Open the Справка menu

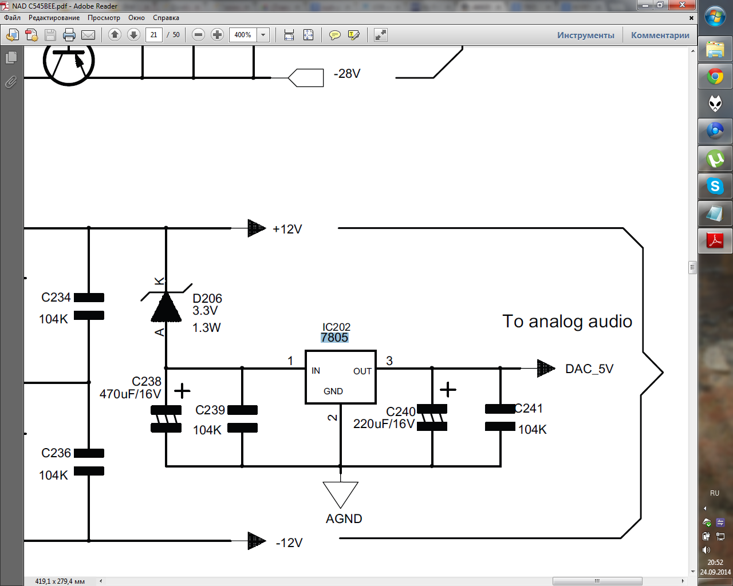tap(166, 18)
